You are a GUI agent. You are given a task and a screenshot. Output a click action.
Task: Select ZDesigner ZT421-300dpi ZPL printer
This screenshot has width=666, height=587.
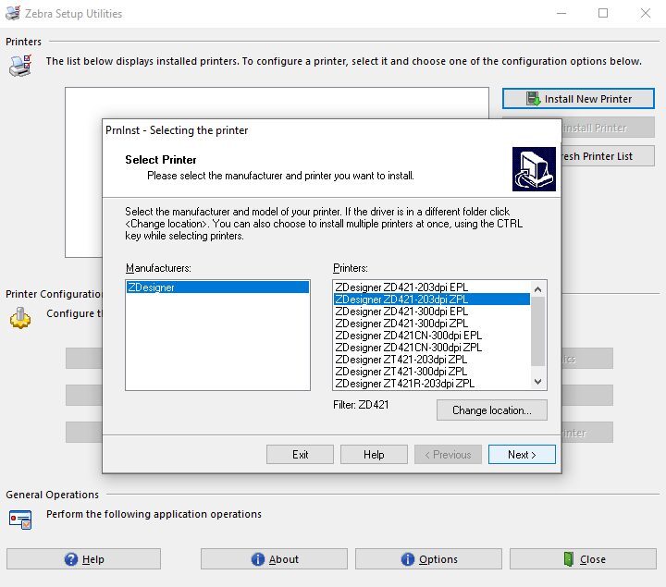[432, 372]
